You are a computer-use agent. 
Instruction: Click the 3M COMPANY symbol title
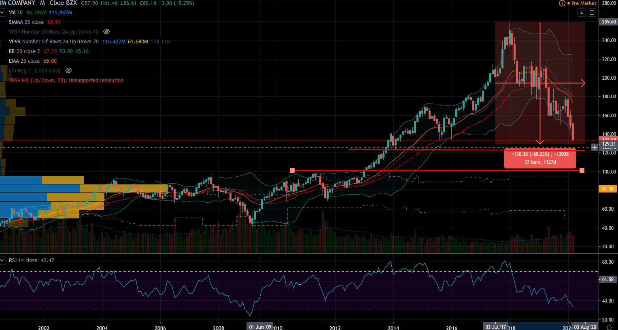[18, 3]
